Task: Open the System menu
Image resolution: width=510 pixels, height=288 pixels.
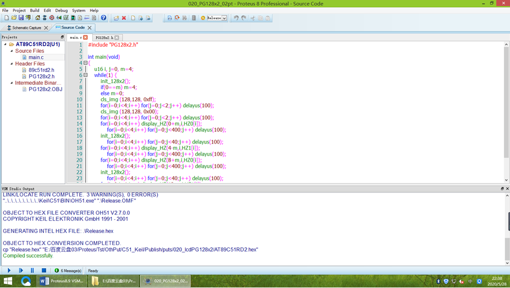Action: [x=79, y=10]
